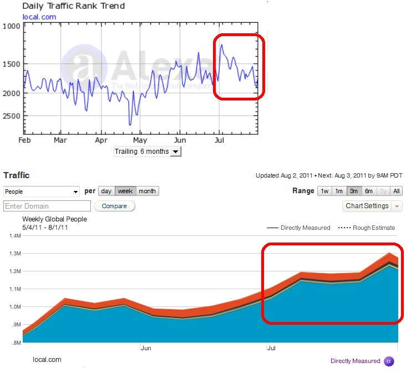Click the Traffic section heading
Image resolution: width=416 pixels, height=378 pixels.
click(x=17, y=175)
